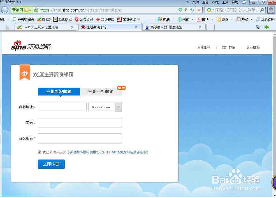Expand the 翻译 dropdown arrow
276x198 pixels.
(x=212, y=19)
